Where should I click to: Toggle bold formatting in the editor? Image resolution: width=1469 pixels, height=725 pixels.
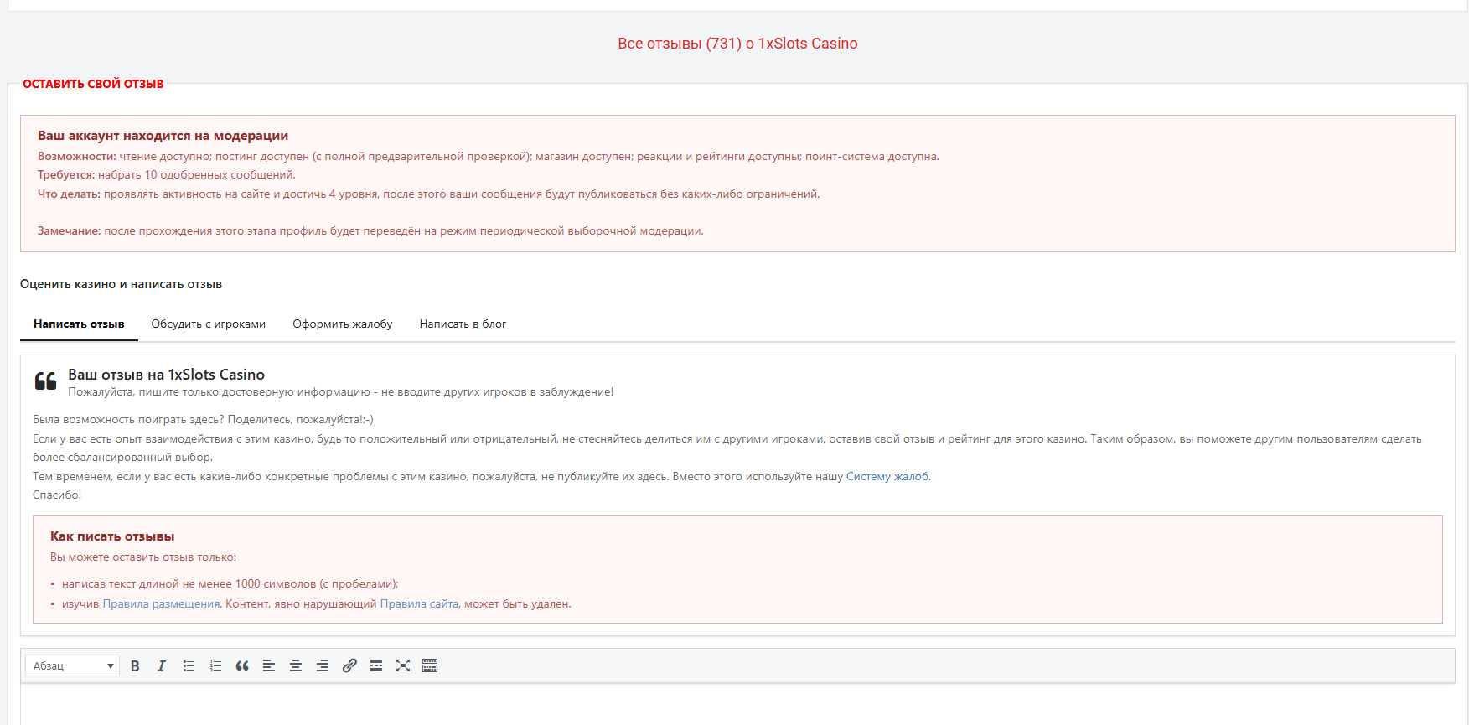(135, 665)
